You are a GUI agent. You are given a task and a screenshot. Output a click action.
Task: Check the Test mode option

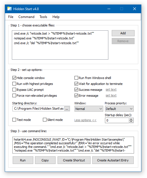click(14, 120)
